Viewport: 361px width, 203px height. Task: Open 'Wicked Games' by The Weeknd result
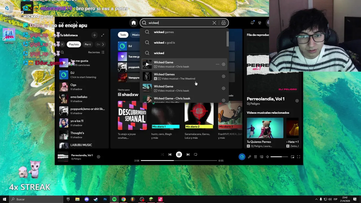click(184, 76)
